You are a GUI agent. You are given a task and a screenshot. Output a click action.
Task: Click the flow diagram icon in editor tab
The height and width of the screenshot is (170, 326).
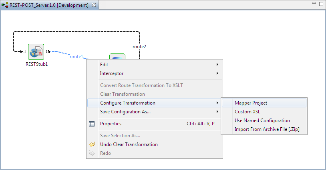click(5, 5)
